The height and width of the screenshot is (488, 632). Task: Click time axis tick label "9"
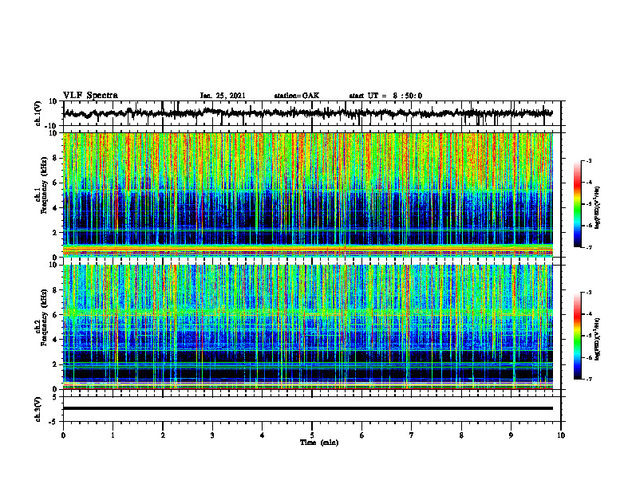pos(511,435)
